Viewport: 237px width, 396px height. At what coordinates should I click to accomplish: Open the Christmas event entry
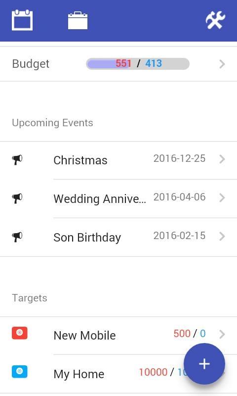(x=118, y=160)
